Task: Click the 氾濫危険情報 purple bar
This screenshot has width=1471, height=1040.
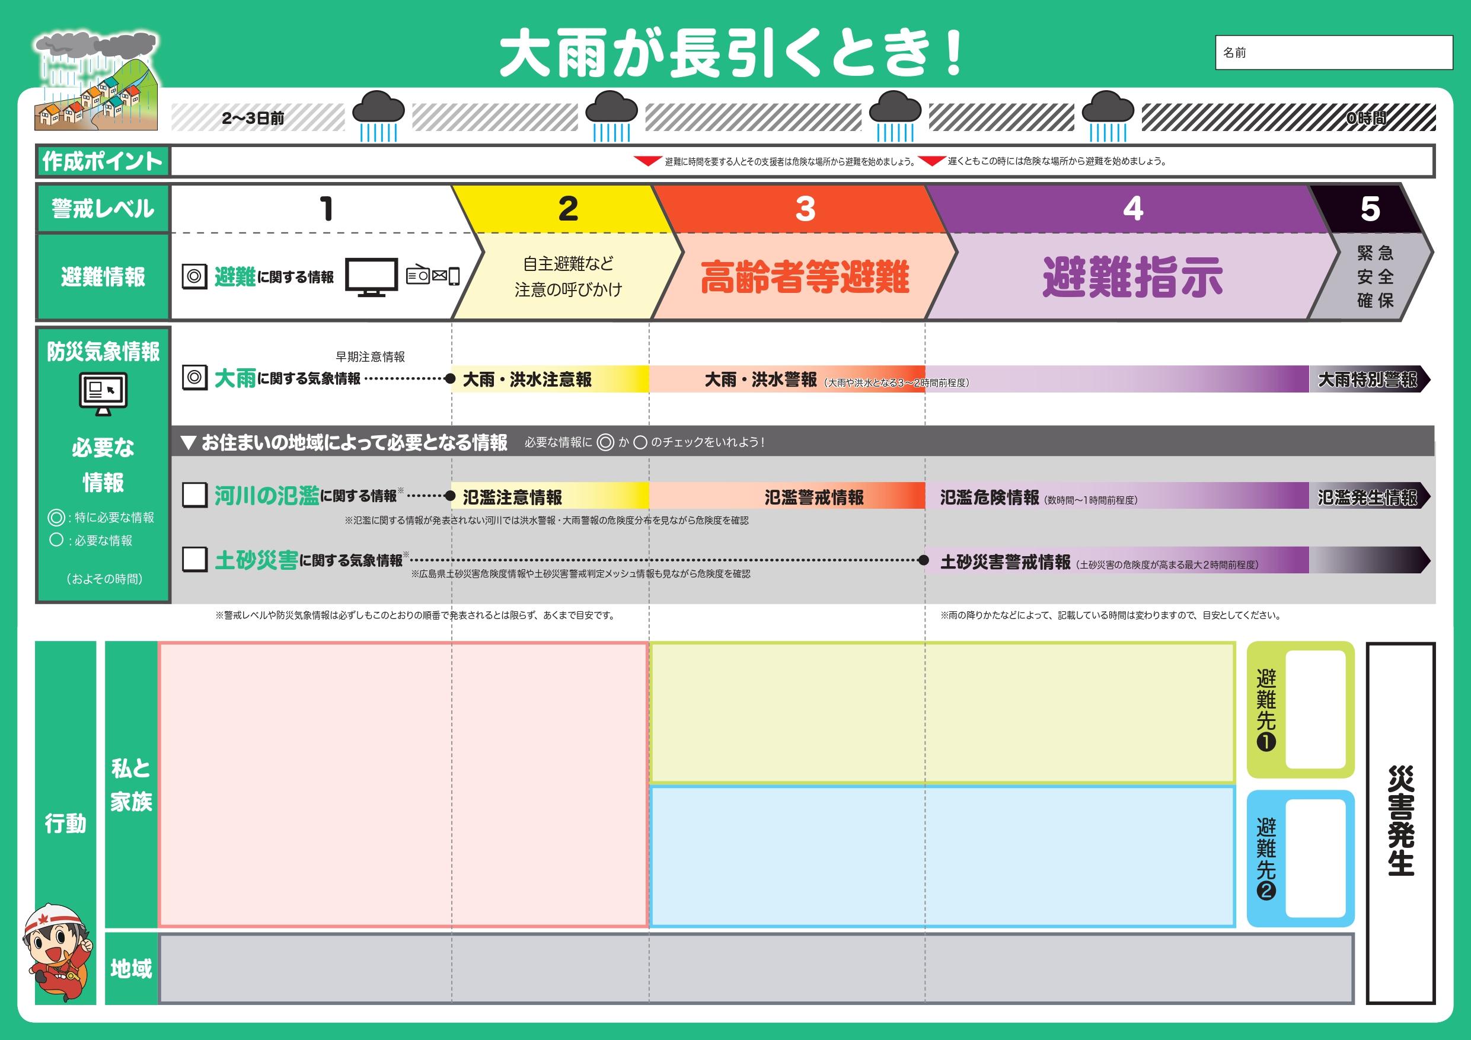Action: tap(1116, 496)
